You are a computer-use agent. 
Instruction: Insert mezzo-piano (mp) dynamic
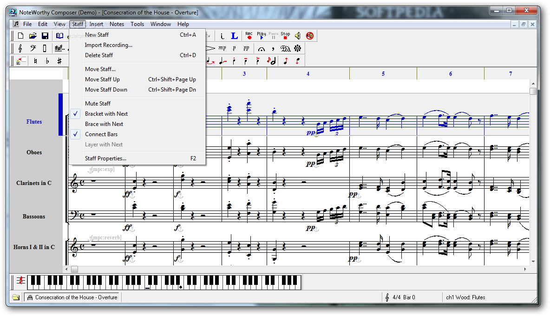[223, 48]
